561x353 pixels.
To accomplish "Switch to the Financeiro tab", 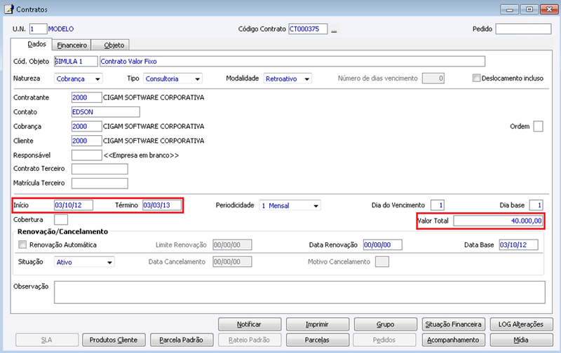I will coord(72,45).
